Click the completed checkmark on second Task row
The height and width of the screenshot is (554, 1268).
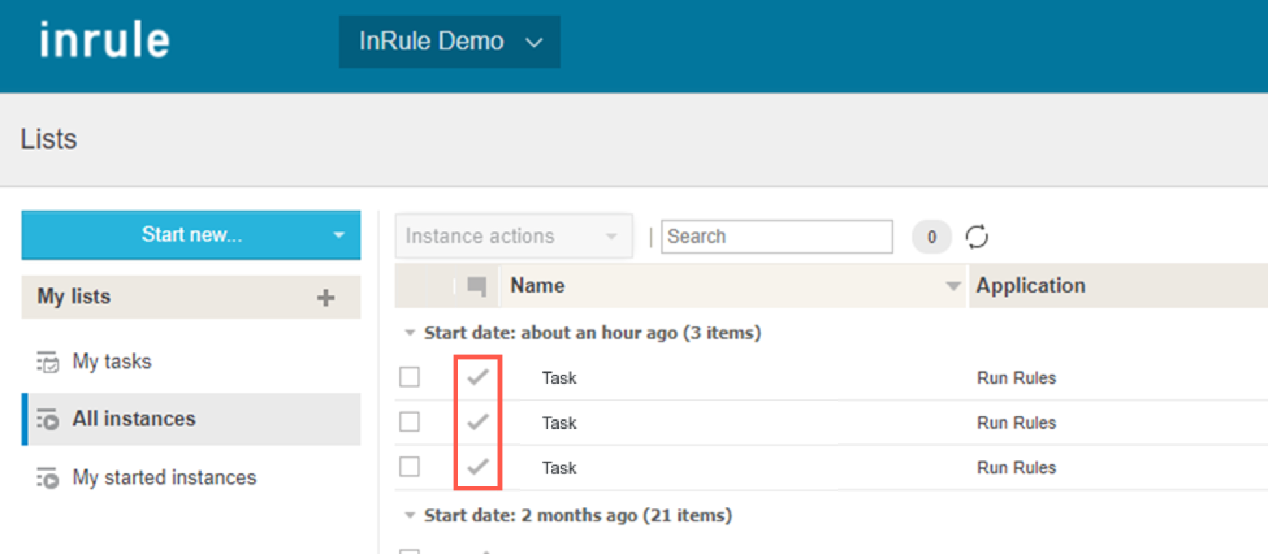[x=478, y=422]
